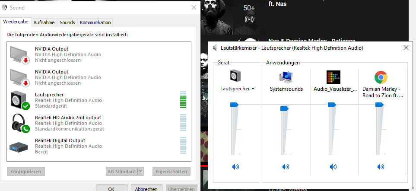The width and height of the screenshot is (416, 191).
Task: Mute the Audio_Visualizer application
Action: 333,167
